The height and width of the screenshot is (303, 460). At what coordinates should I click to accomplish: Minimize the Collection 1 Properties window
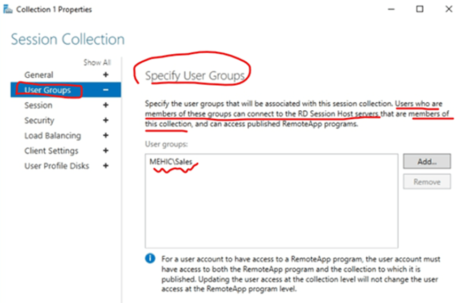[391, 10]
